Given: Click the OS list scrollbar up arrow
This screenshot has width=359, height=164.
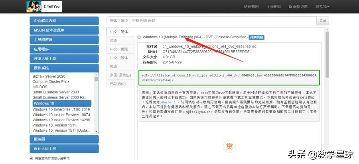Looking at the screenshot, I should pos(96,75).
